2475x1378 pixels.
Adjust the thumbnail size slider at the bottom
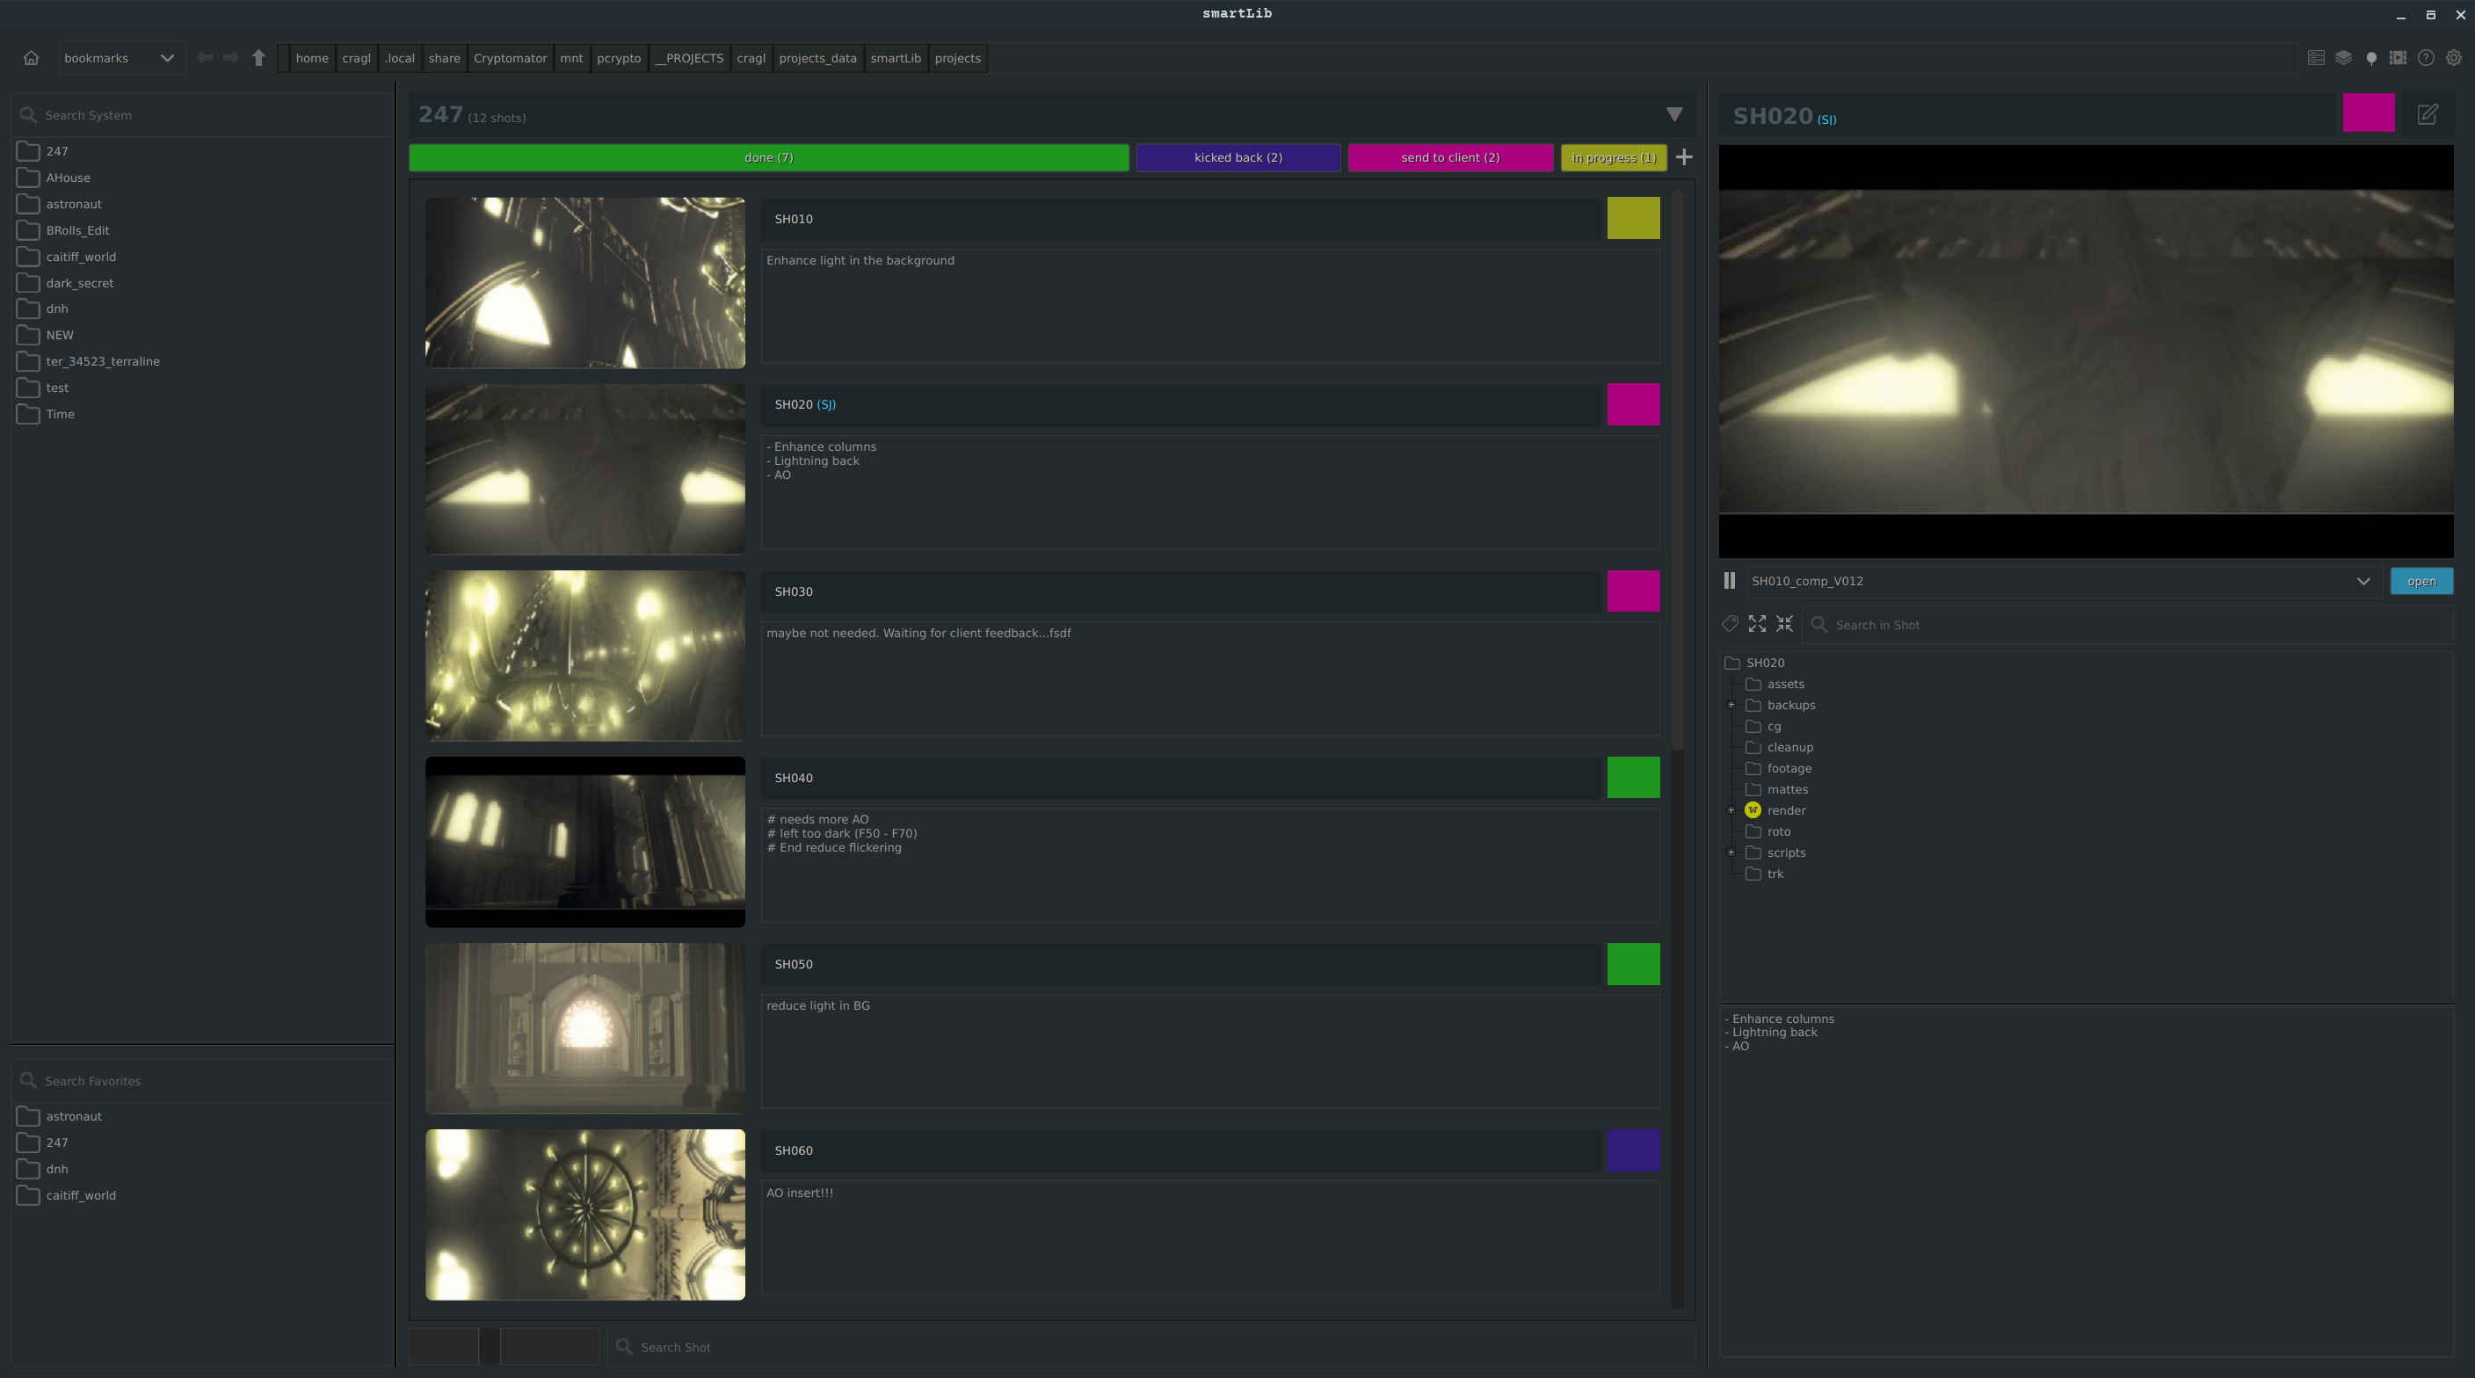click(489, 1346)
